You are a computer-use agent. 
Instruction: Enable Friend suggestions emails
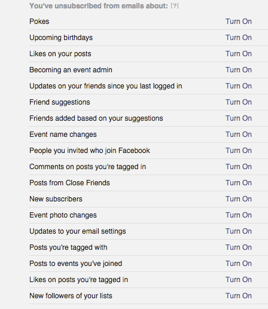(x=239, y=102)
